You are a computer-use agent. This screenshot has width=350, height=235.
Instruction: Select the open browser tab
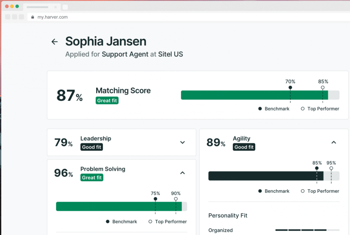[x=41, y=7]
